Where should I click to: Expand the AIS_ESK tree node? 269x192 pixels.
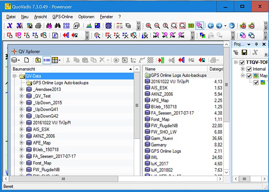click(x=21, y=129)
